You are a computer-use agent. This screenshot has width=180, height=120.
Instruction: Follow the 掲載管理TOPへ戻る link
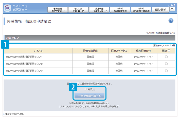14,114
